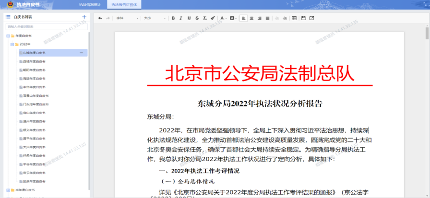
Task: Open the font color picker dropdown
Action: tap(225, 18)
